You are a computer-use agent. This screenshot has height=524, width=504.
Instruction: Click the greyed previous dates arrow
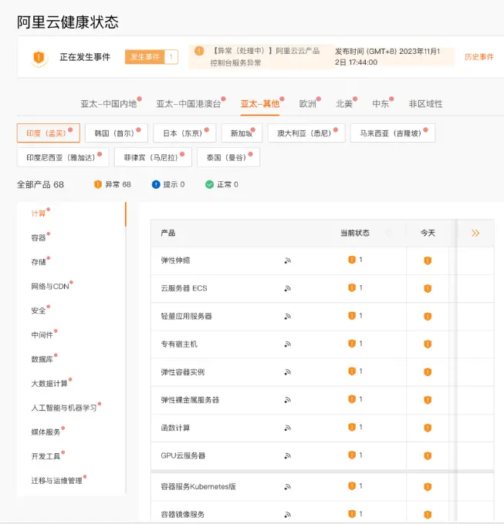pos(388,233)
